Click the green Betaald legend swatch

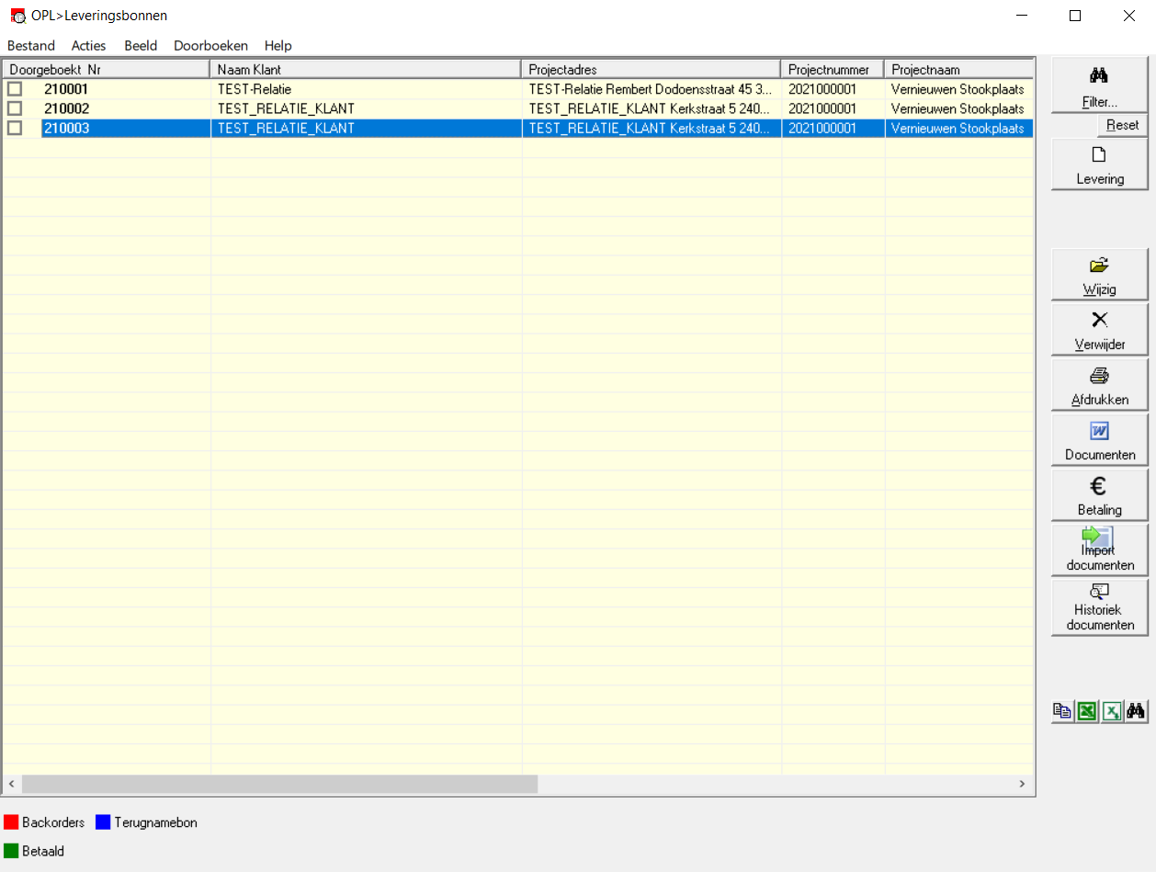11,851
